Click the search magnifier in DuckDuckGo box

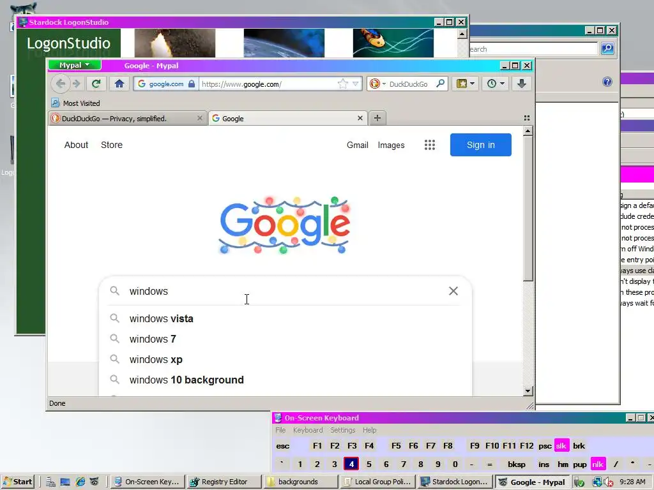441,84
